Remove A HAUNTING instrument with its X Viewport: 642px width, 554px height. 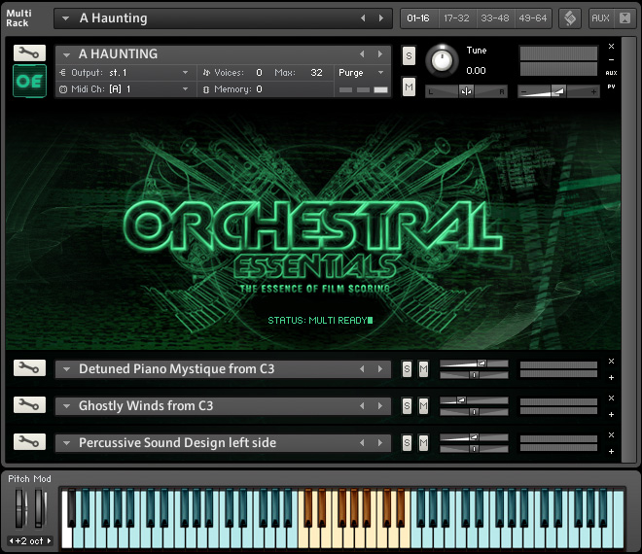[x=611, y=47]
